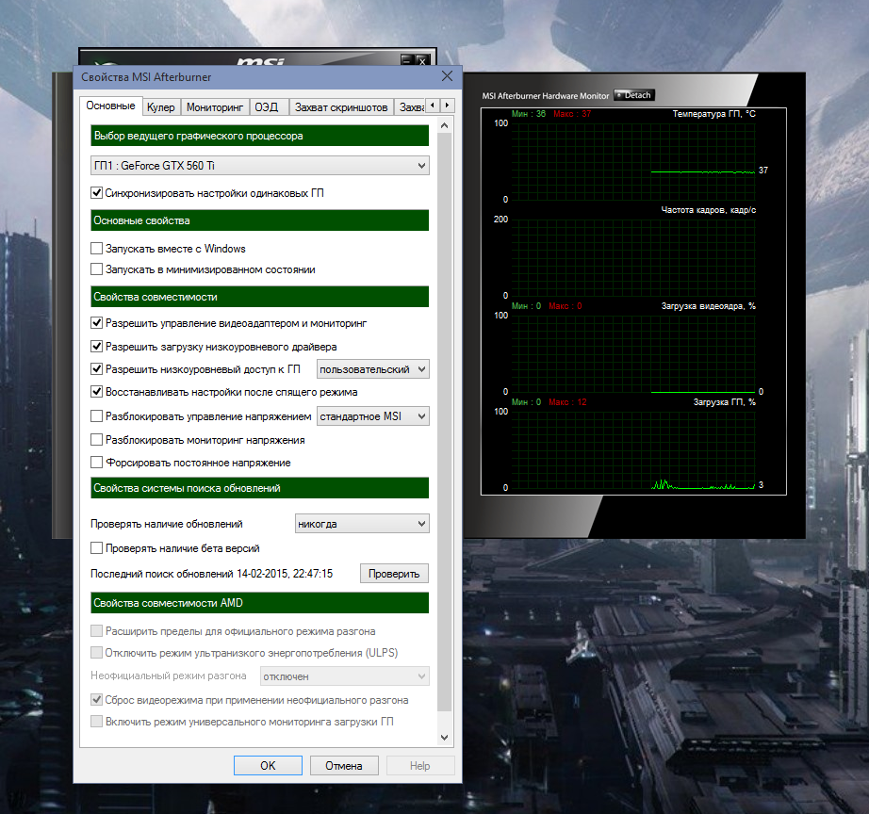Open the пользовательский access mode dropdown
The image size is (869, 814).
[x=373, y=369]
